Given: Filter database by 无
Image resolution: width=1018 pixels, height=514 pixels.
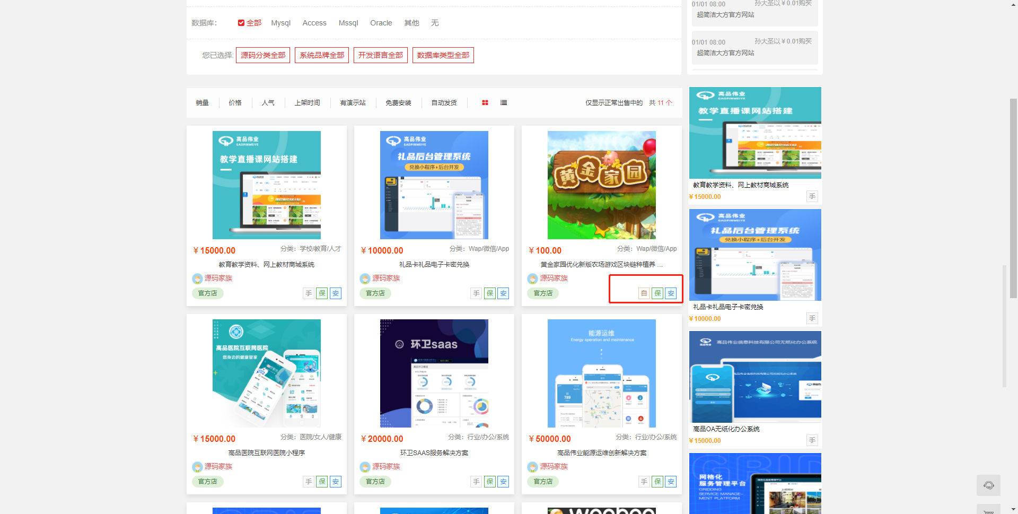Looking at the screenshot, I should click(435, 23).
